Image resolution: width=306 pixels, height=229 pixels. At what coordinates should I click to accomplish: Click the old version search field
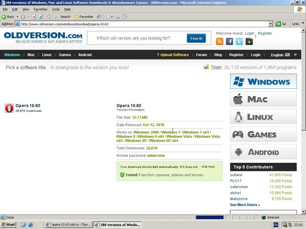coord(137,38)
